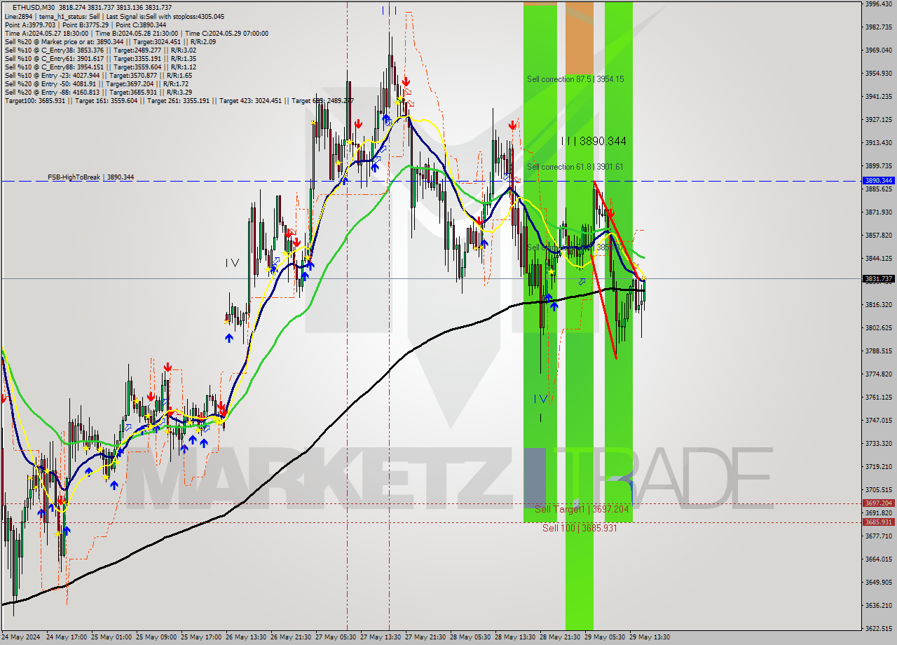Select the '| | | 3890.344' wave label
This screenshot has height=645, width=897.
coord(594,142)
